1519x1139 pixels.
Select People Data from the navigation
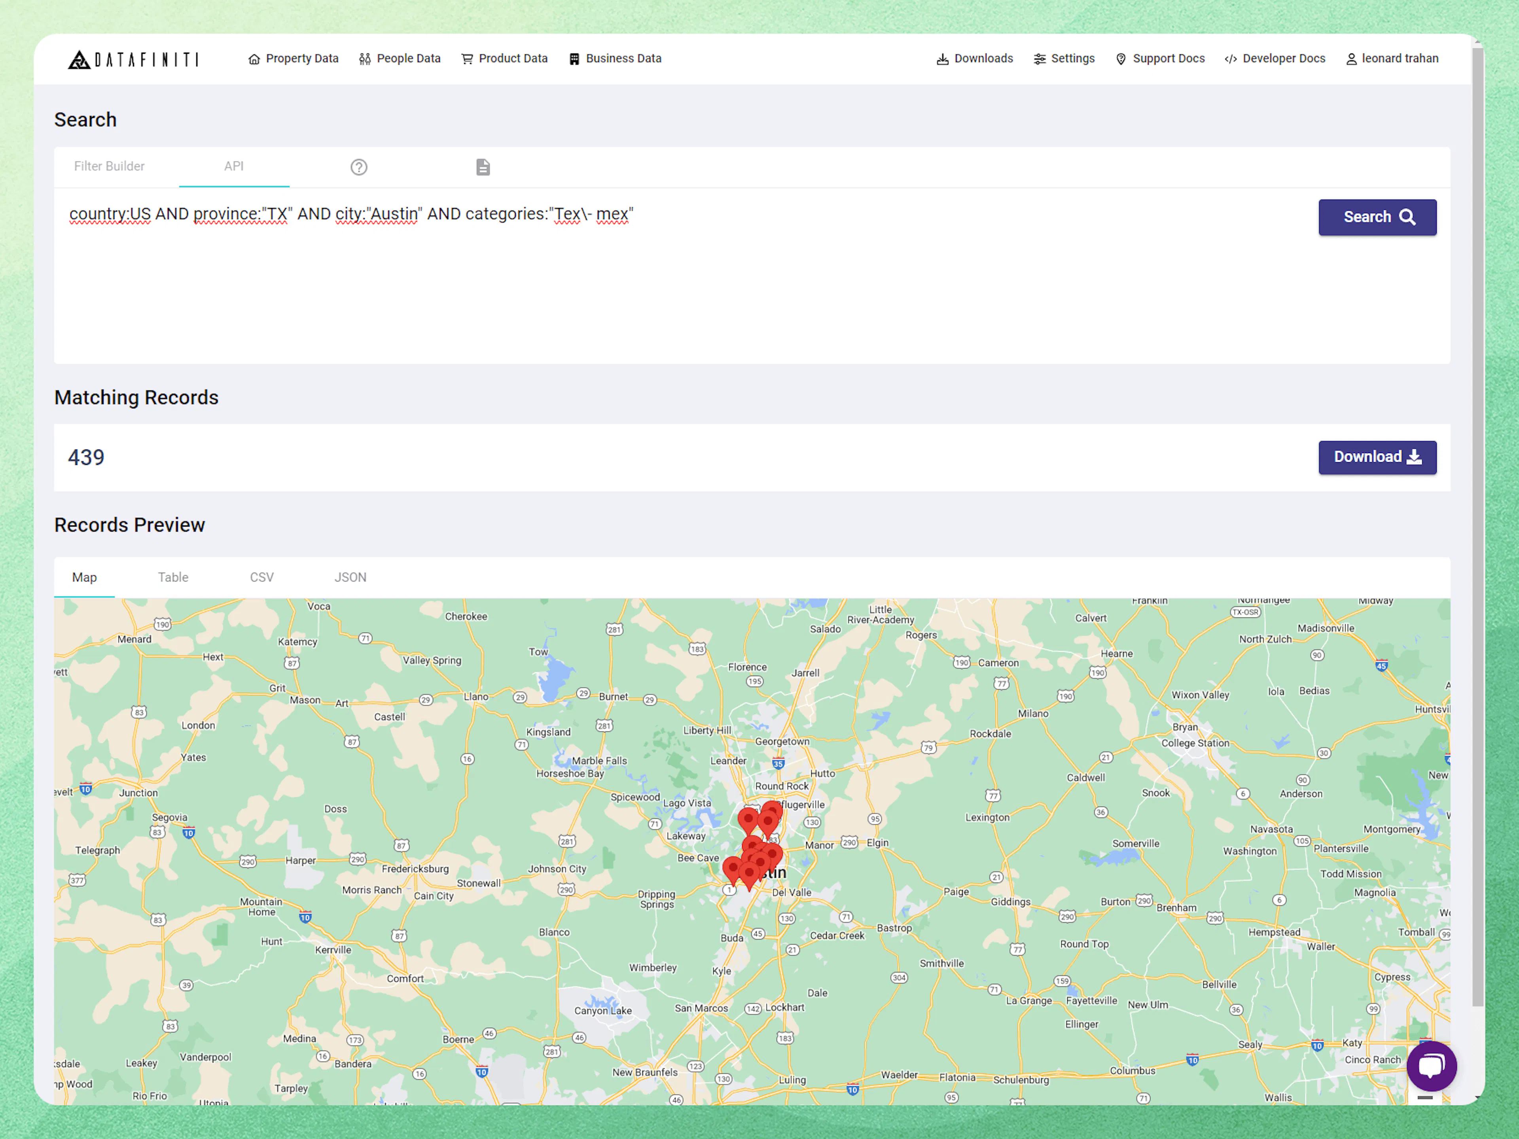tap(400, 59)
